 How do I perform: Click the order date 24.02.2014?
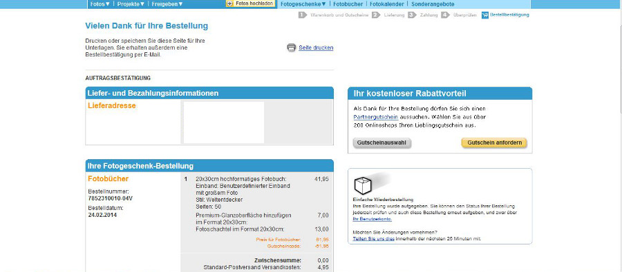click(102, 215)
